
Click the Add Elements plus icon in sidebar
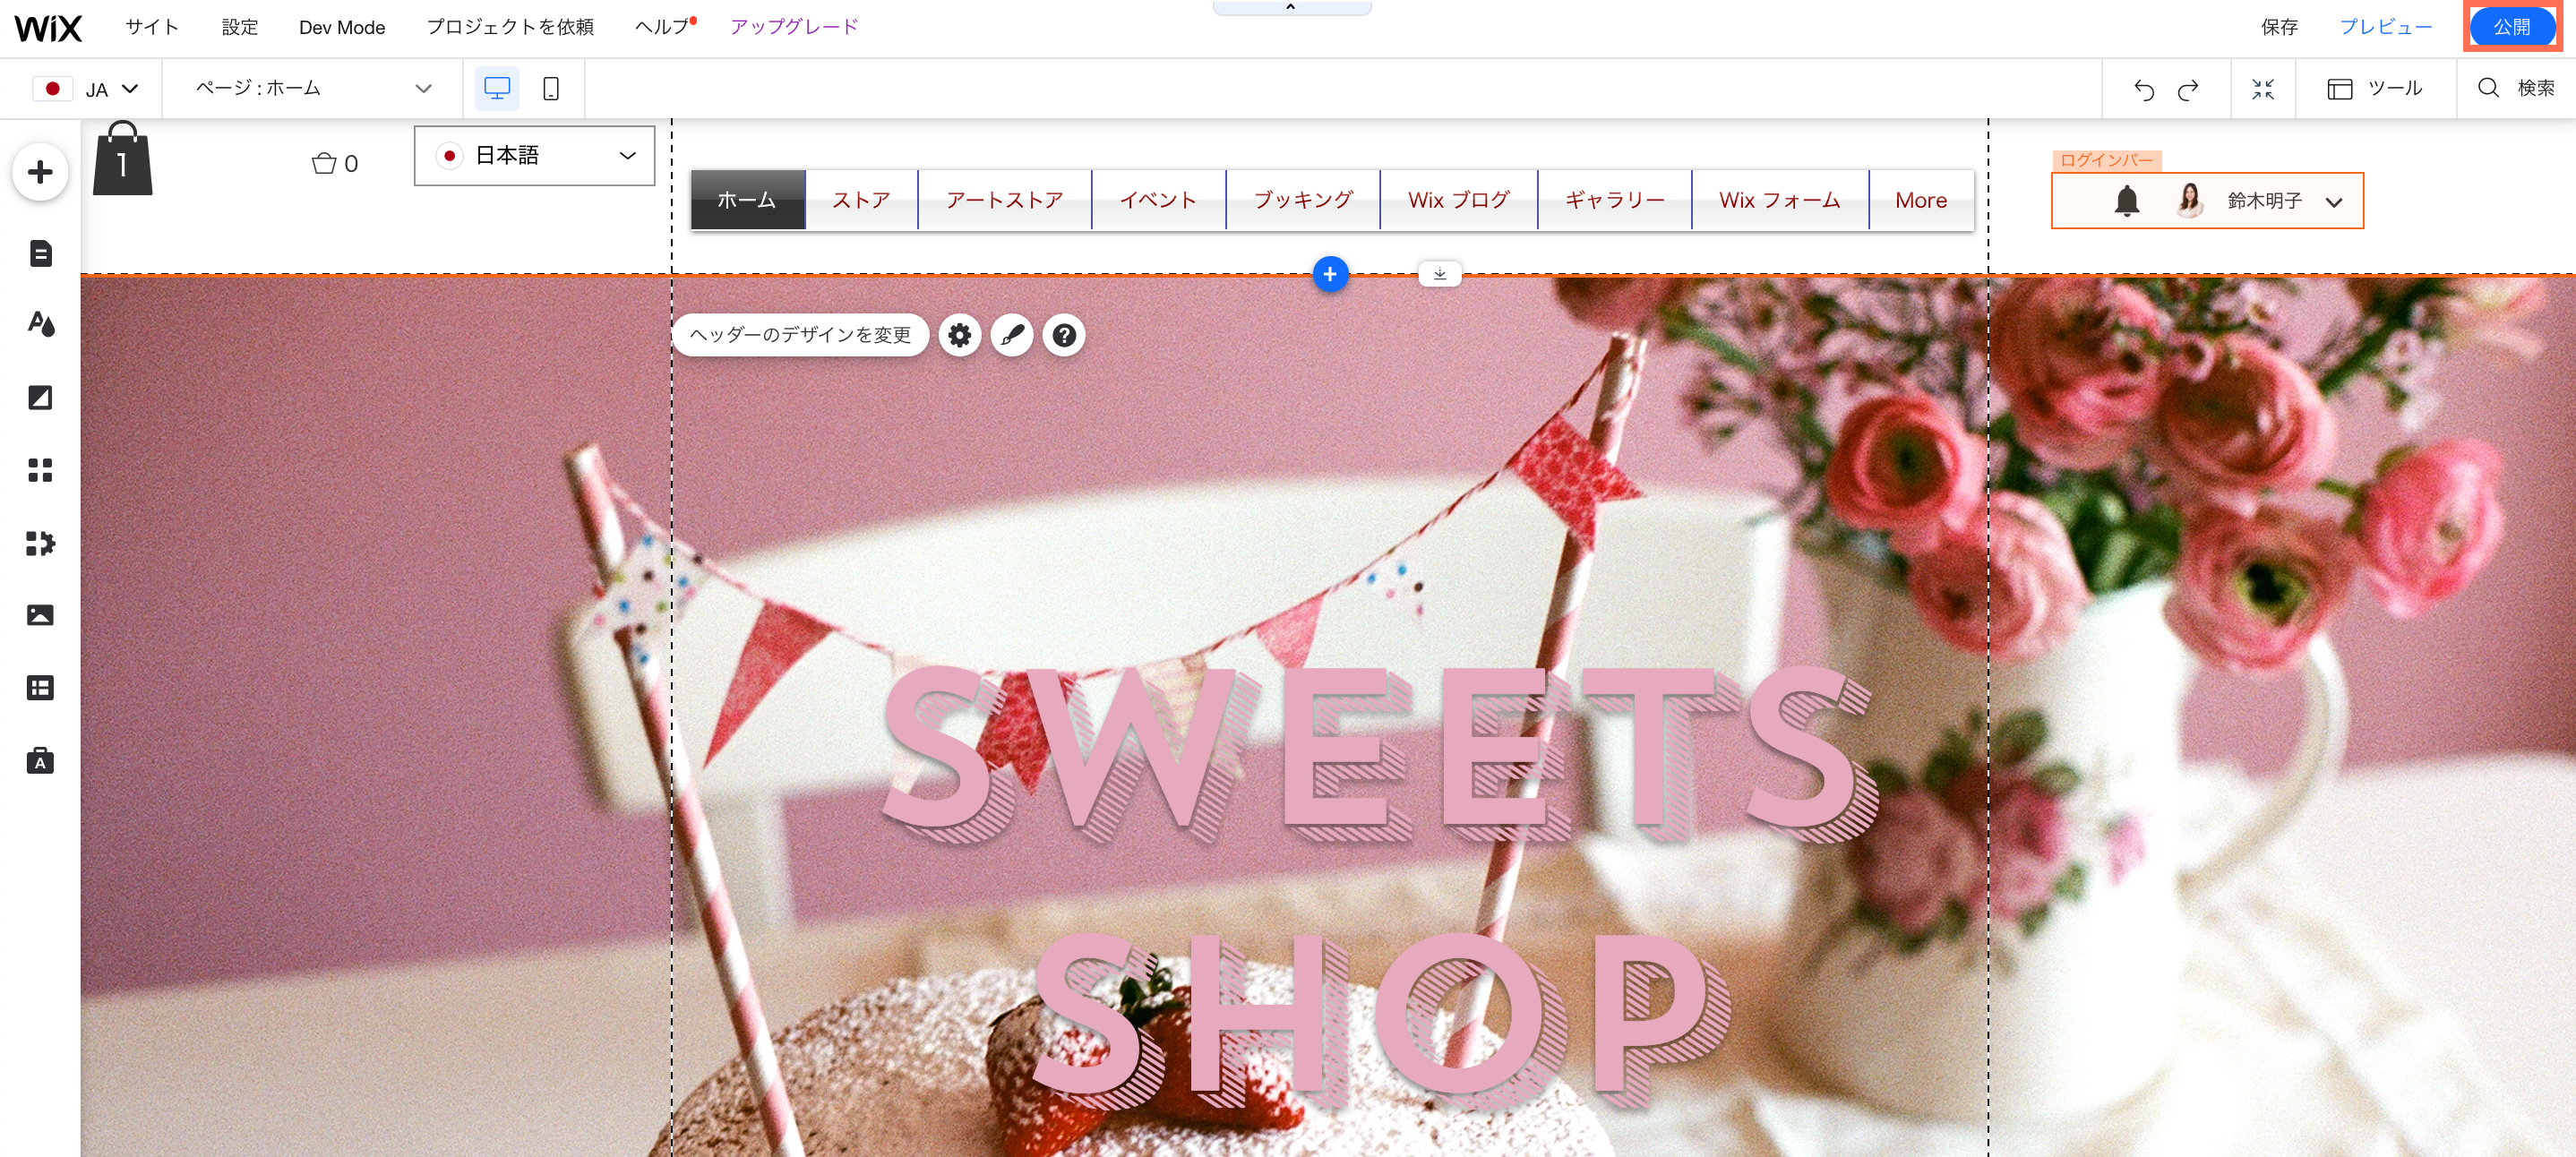click(40, 172)
